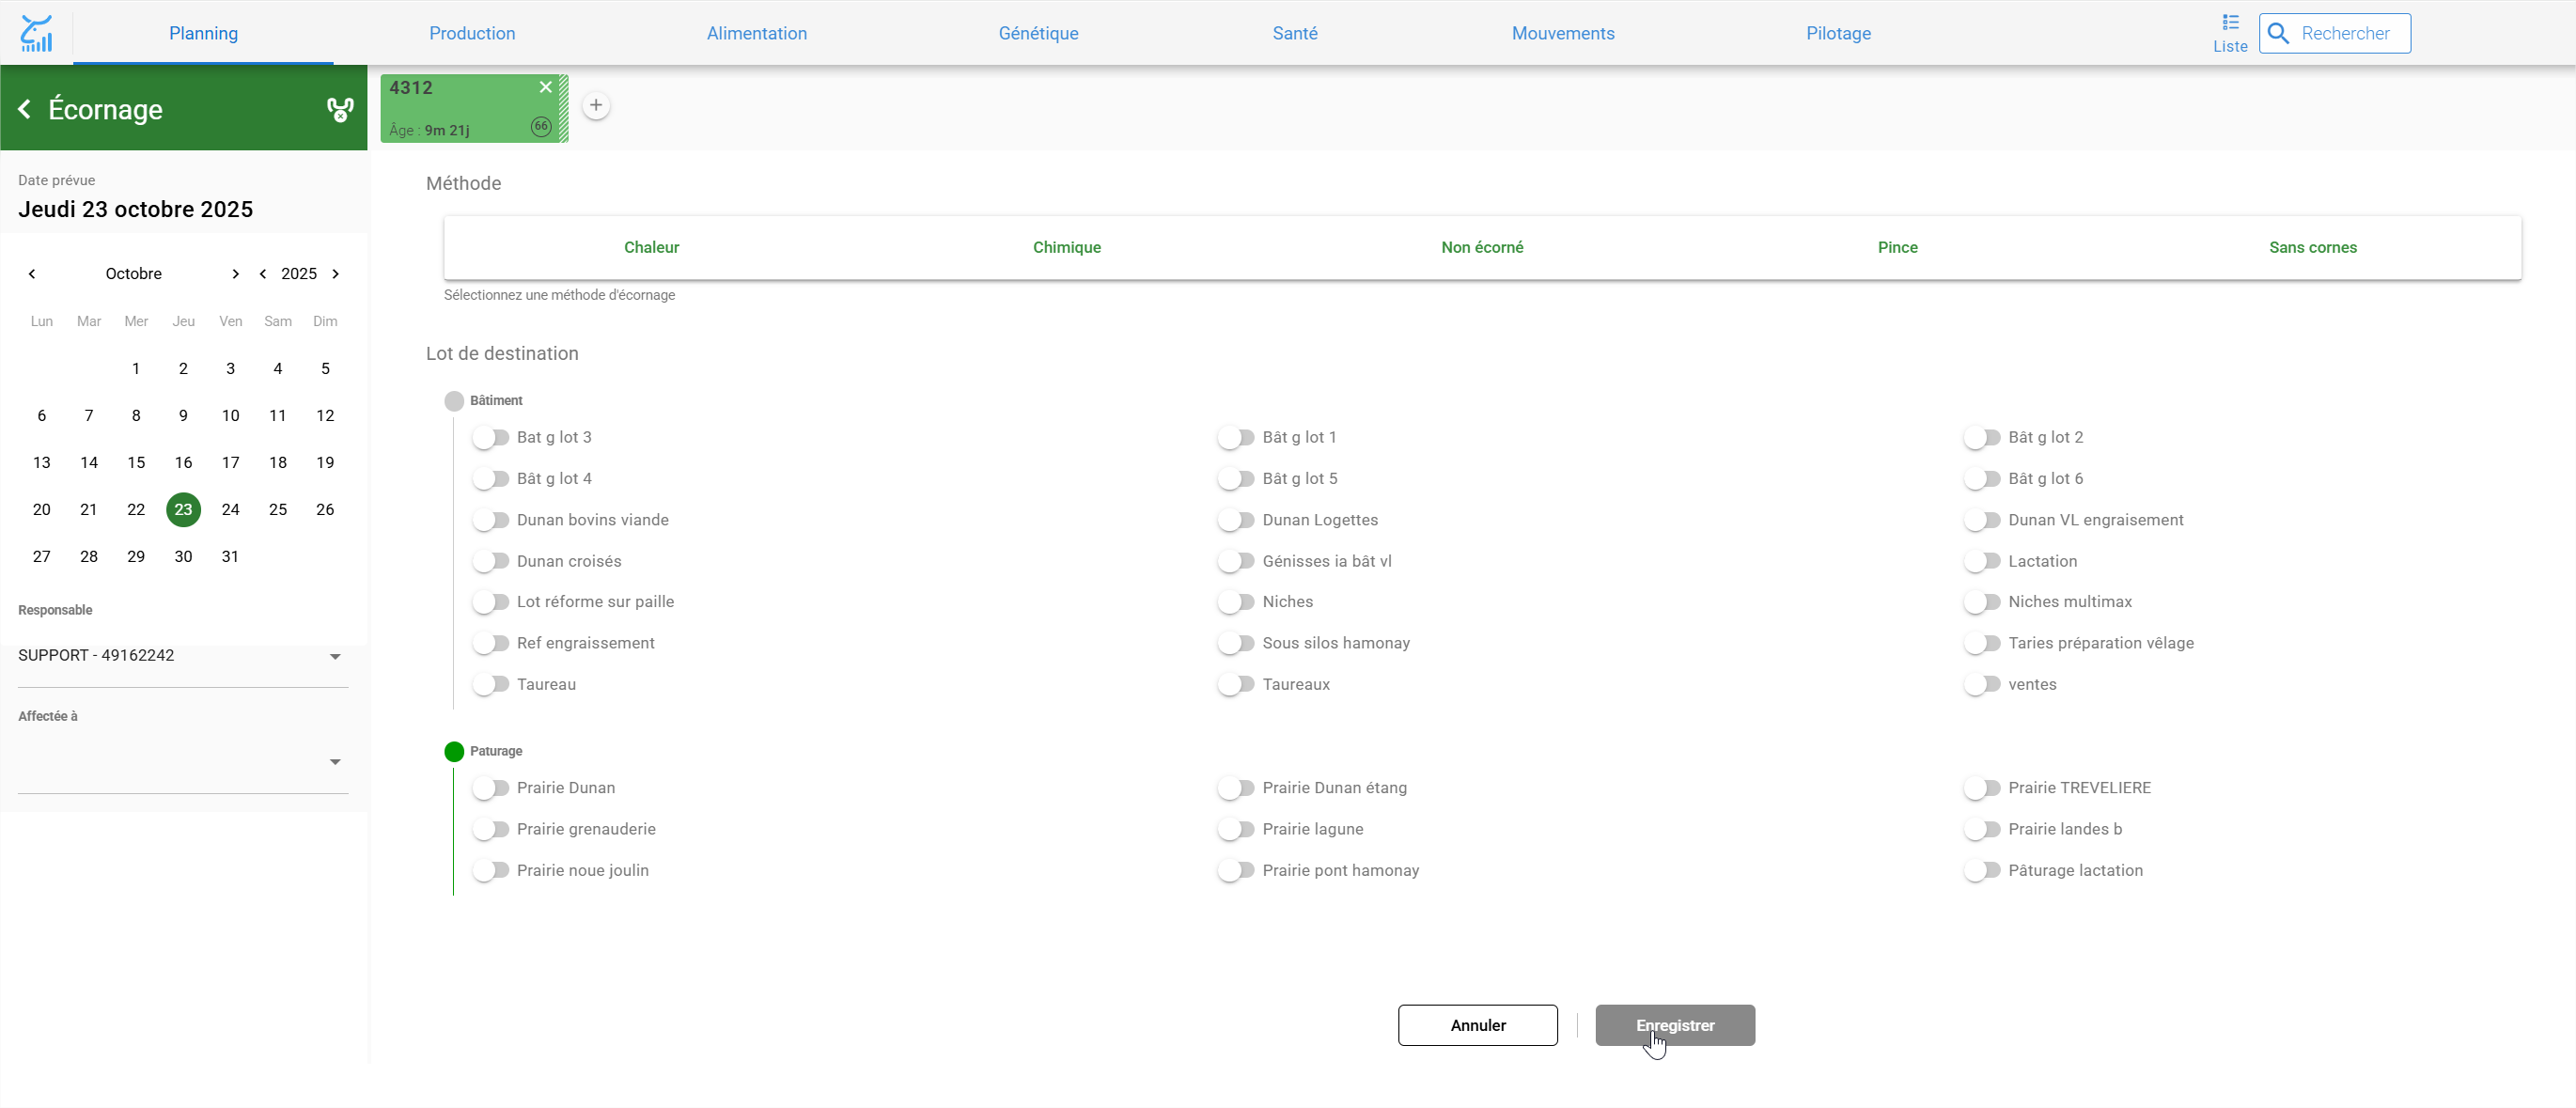Open the Affectée à dropdown
Image resolution: width=2576 pixels, height=1108 pixels.
coord(183,762)
